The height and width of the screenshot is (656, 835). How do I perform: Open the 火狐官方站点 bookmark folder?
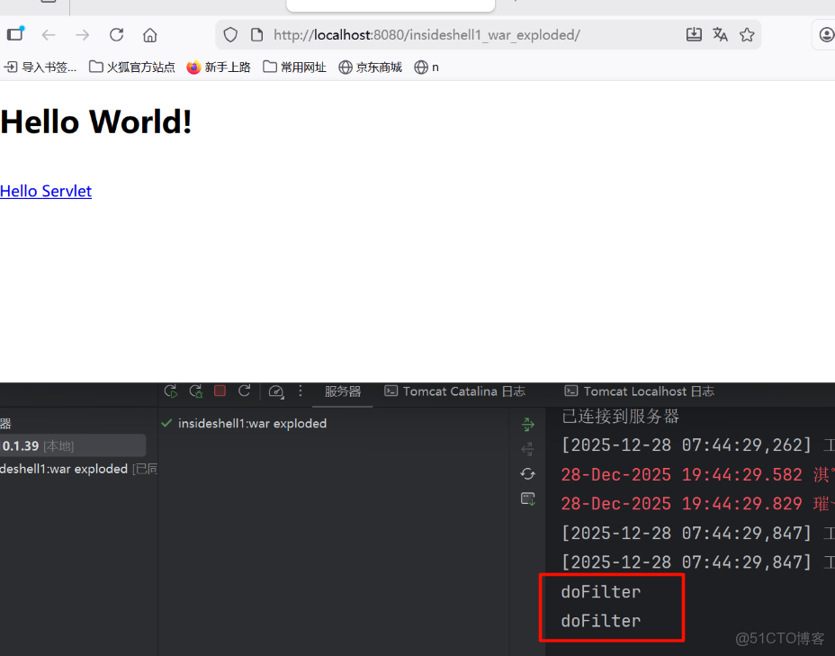[132, 67]
